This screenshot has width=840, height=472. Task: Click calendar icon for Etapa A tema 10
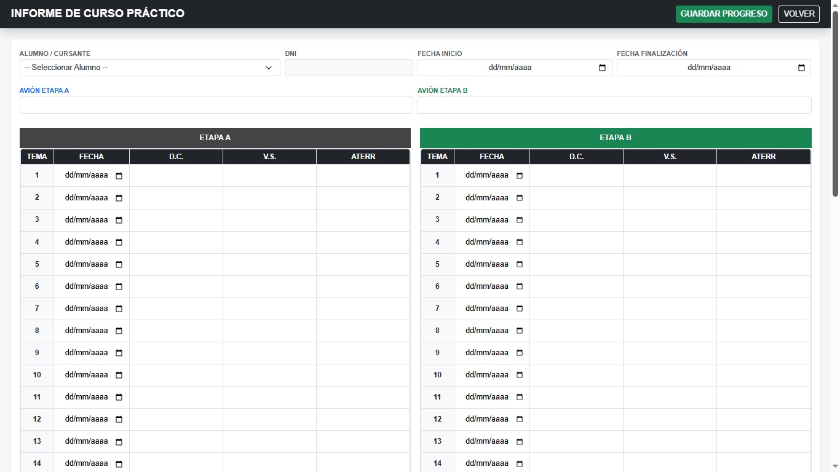point(119,375)
